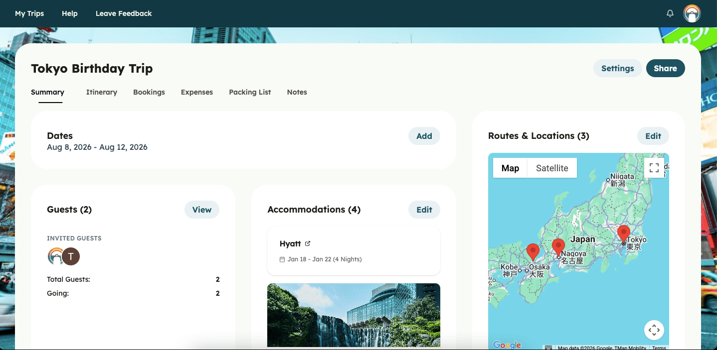The width and height of the screenshot is (717, 350).
Task: Click the user profile avatar
Action: (x=692, y=13)
